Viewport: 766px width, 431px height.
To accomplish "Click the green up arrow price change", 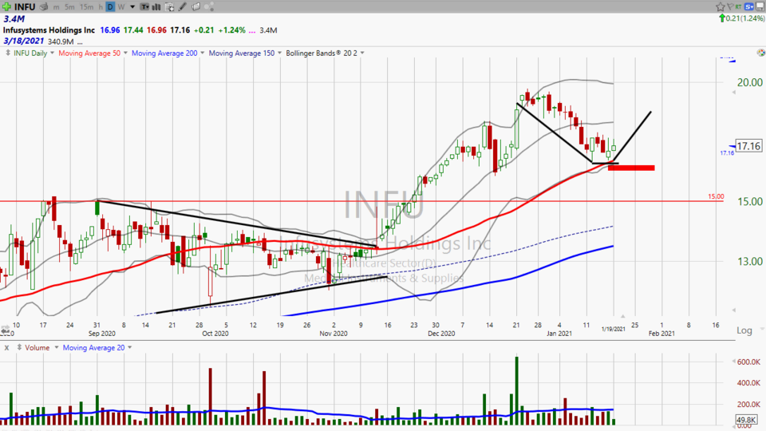I will 721,18.
